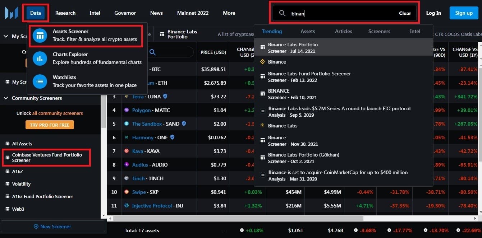The image size is (482, 238).
Task: Click the Terra LUNA coin icon
Action: click(127, 97)
